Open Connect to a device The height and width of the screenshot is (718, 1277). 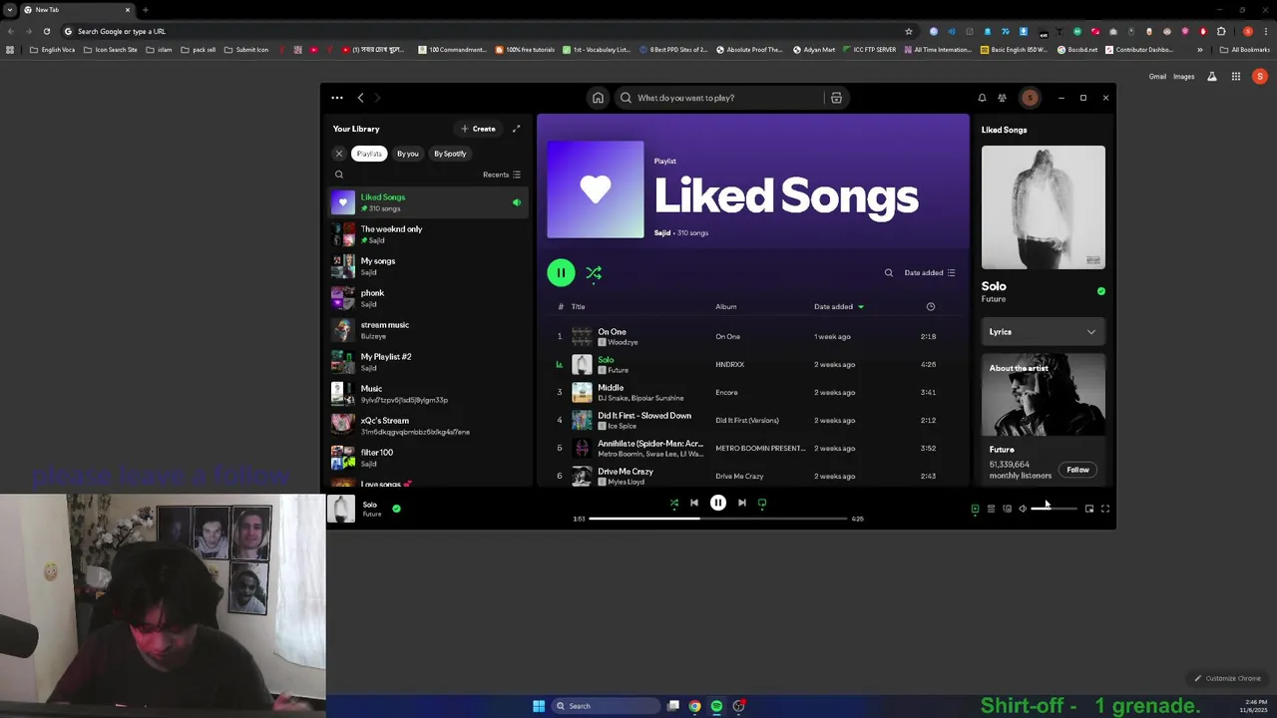click(x=1007, y=509)
